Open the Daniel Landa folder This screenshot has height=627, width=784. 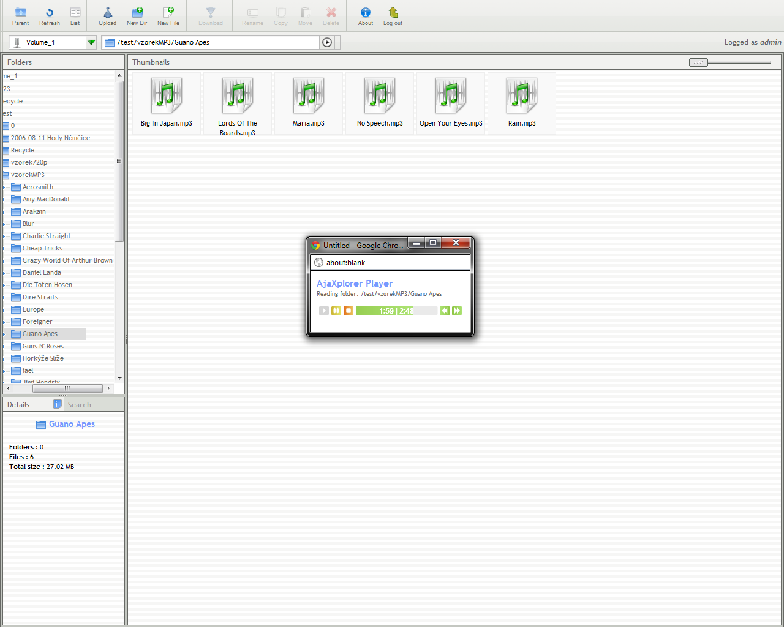pos(42,272)
